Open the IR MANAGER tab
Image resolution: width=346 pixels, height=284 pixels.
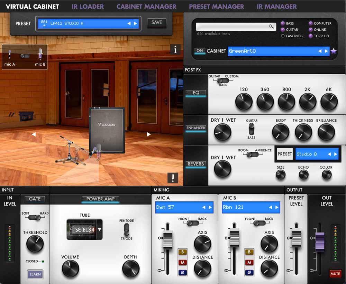(x=276, y=6)
